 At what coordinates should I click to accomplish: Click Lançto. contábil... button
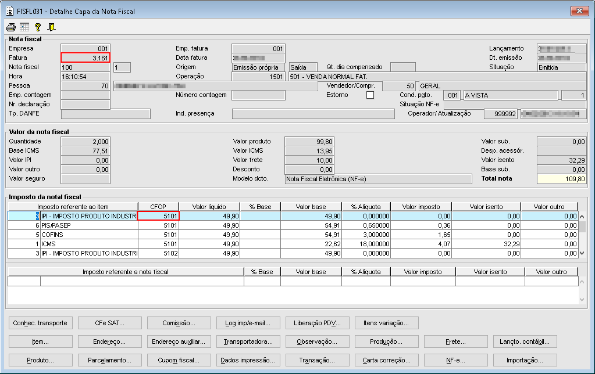525,342
